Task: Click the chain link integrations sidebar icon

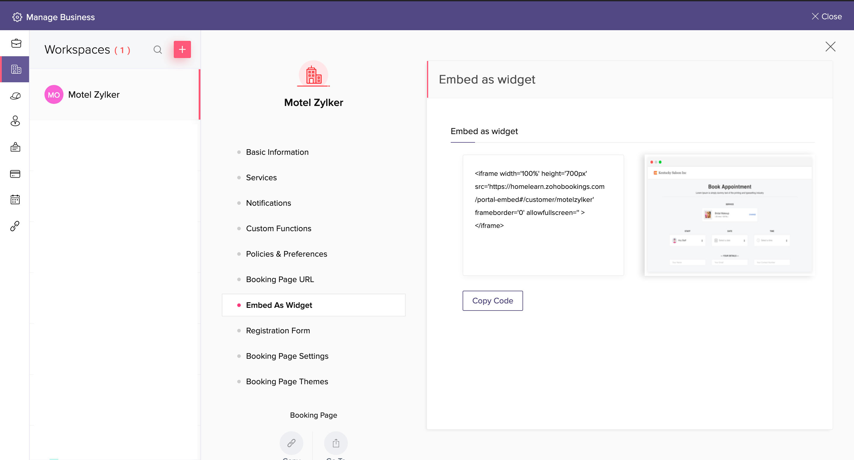Action: tap(15, 226)
